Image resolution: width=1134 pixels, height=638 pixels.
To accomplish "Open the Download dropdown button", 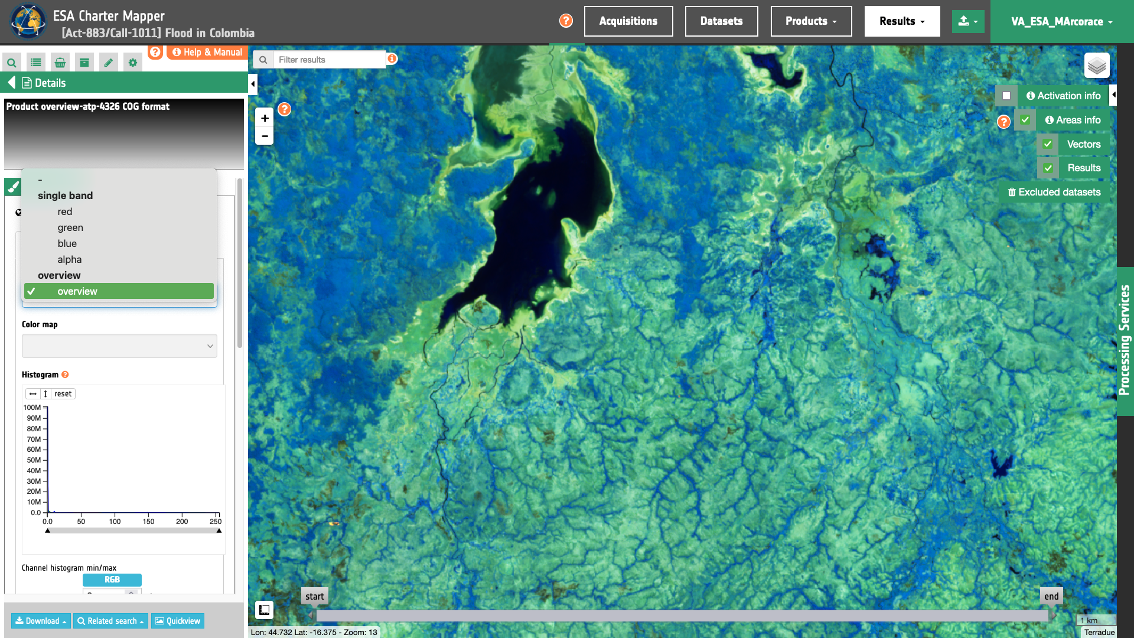I will click(41, 621).
